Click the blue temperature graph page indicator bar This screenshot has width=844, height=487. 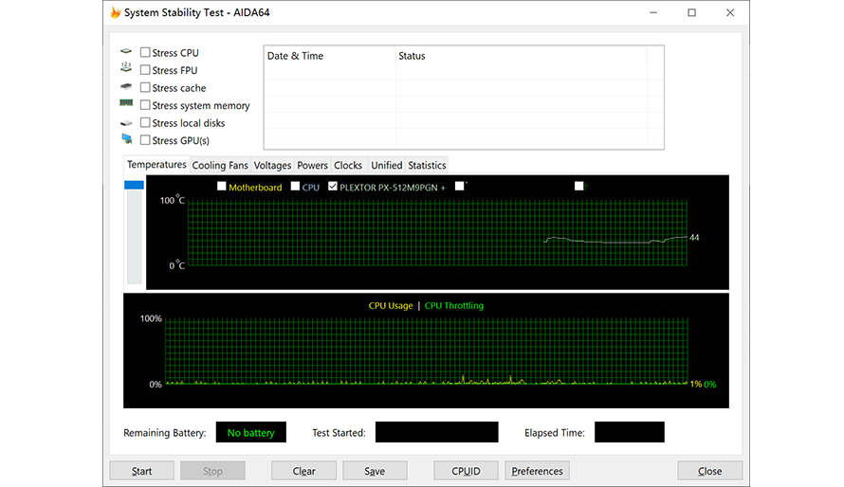tap(134, 185)
